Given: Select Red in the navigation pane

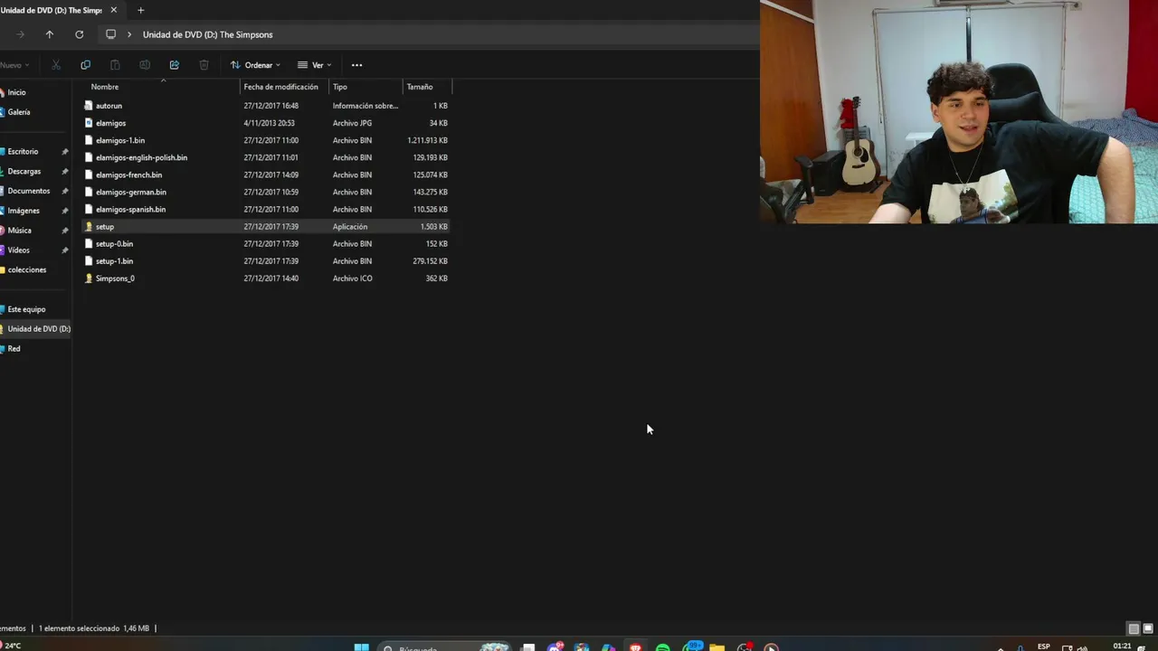Looking at the screenshot, I should (14, 349).
